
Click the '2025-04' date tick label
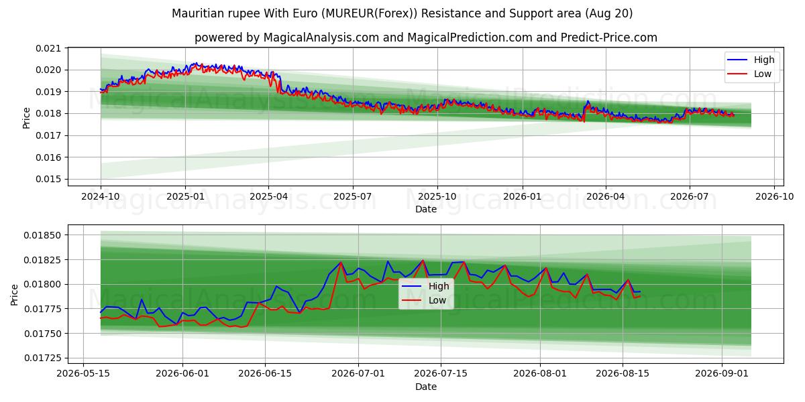[268, 197]
